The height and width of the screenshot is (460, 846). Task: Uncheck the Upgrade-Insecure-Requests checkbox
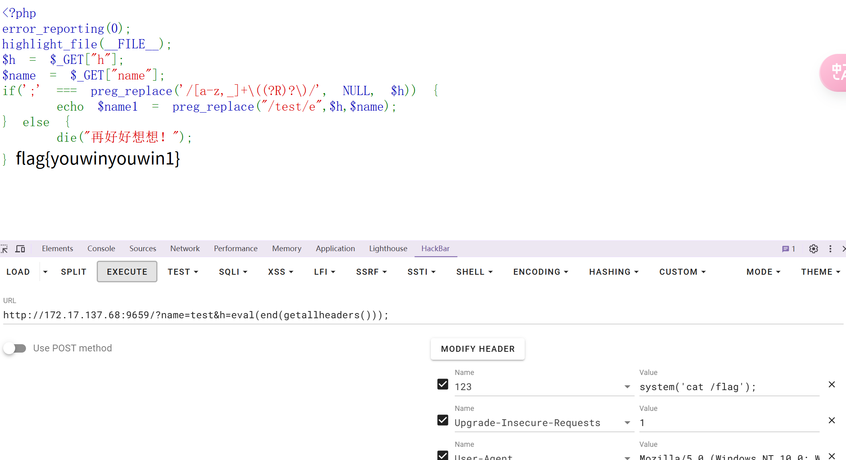point(442,420)
